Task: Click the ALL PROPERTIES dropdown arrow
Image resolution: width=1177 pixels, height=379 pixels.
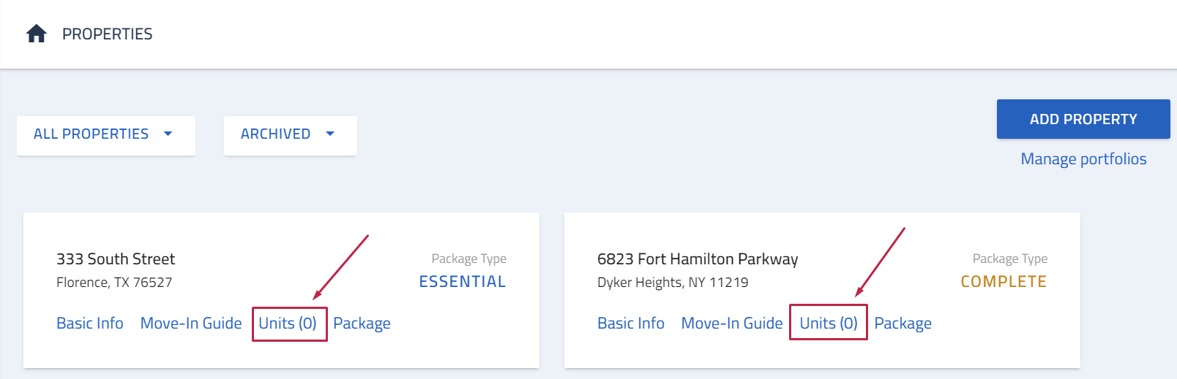Action: click(x=168, y=134)
